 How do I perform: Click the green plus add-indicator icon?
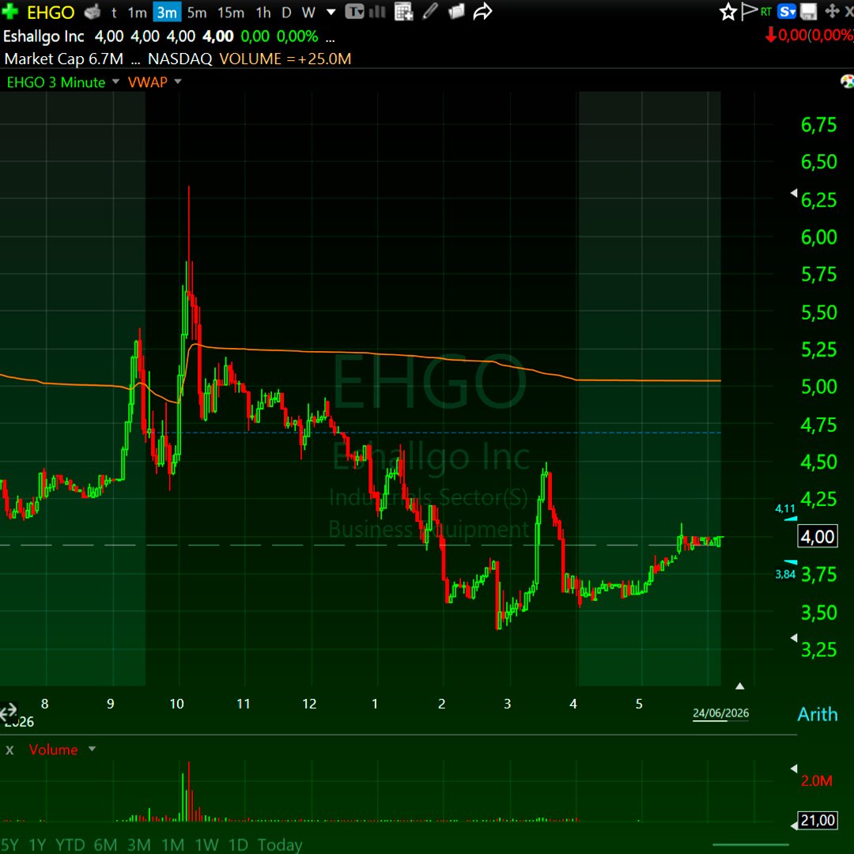point(9,11)
